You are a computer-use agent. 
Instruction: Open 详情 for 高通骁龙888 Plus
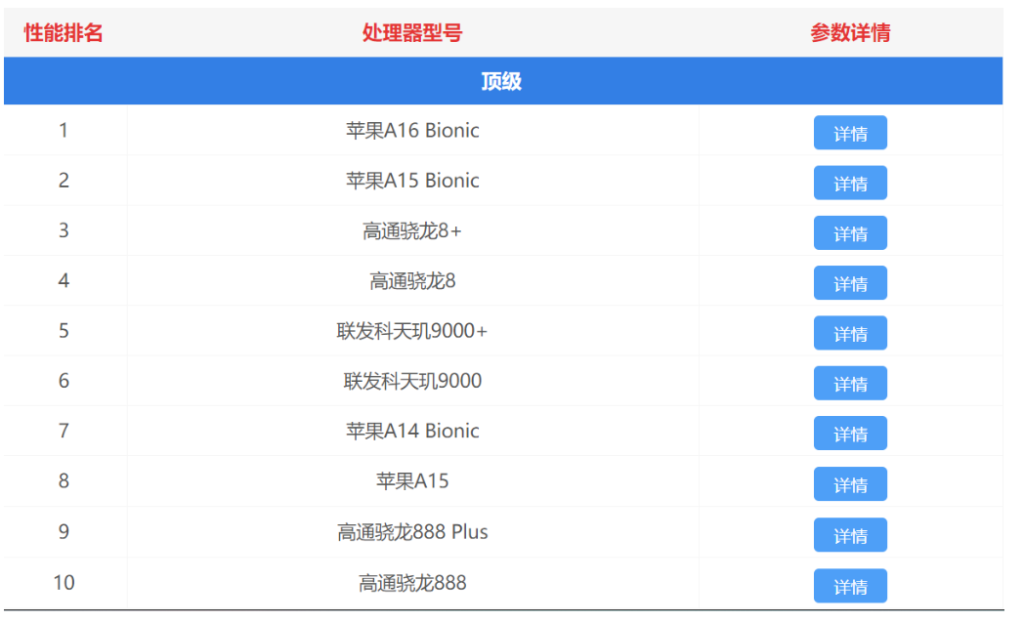click(x=849, y=535)
